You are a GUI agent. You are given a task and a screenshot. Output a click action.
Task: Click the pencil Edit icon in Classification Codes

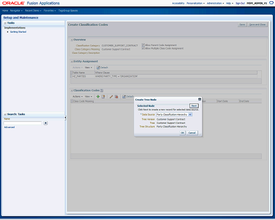[x=111, y=97]
